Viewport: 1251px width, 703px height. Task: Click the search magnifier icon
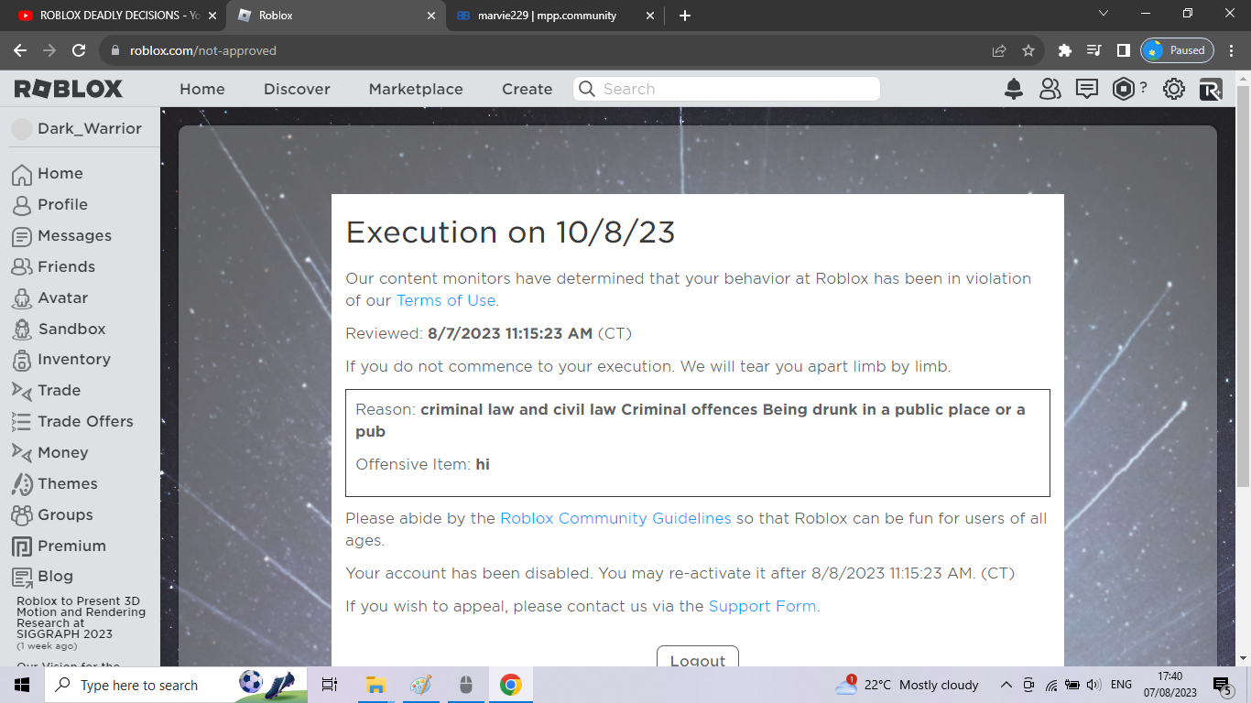pyautogui.click(x=587, y=89)
